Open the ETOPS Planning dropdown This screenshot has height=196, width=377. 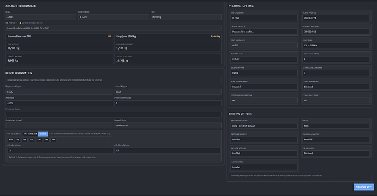pos(336,87)
